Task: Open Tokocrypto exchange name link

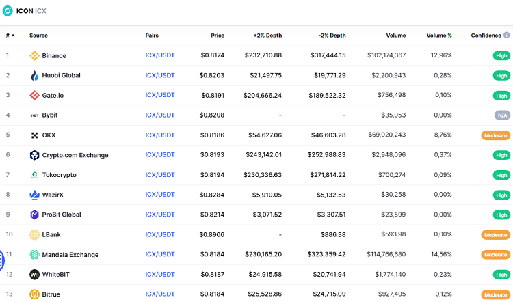Action: [x=61, y=175]
